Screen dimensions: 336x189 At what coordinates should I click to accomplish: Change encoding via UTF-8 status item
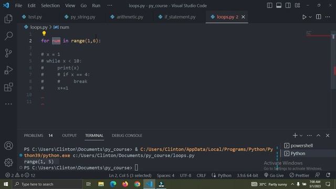point(185,175)
